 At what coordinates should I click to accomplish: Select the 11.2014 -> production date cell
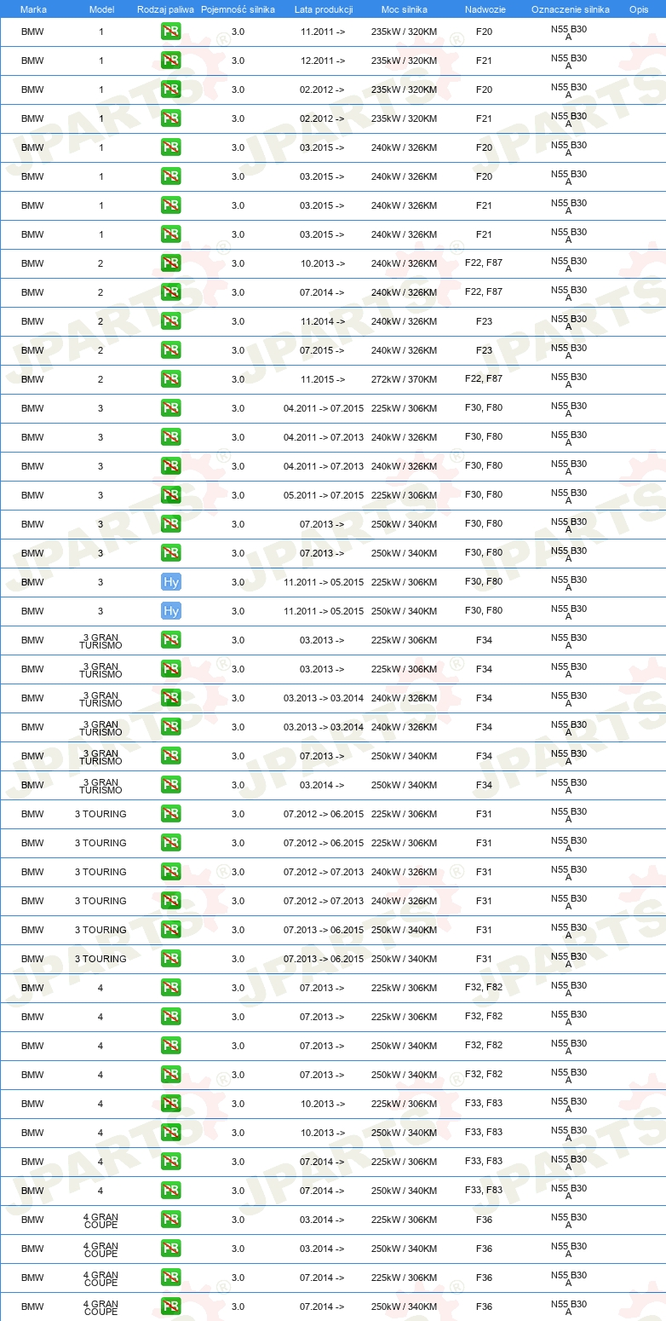pyautogui.click(x=323, y=321)
